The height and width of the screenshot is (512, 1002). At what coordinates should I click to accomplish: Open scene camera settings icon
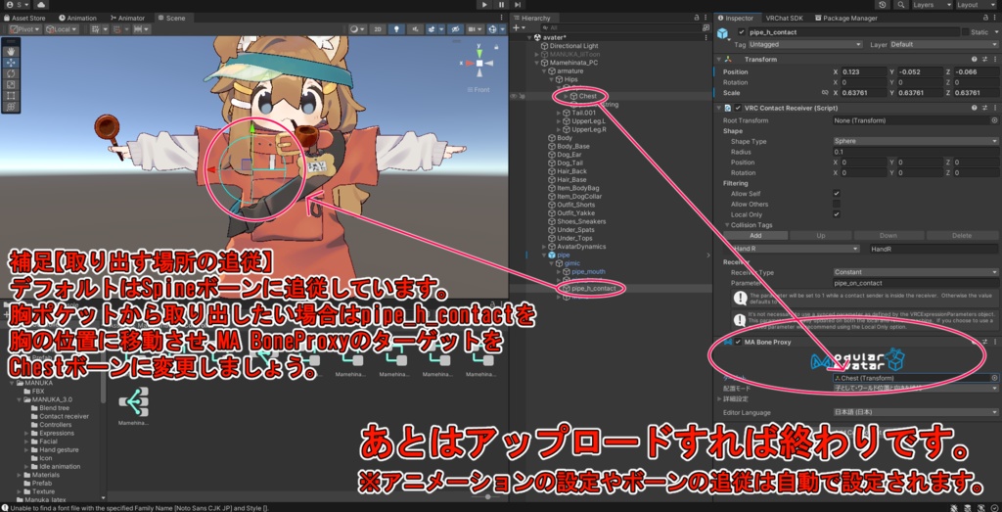click(x=475, y=29)
